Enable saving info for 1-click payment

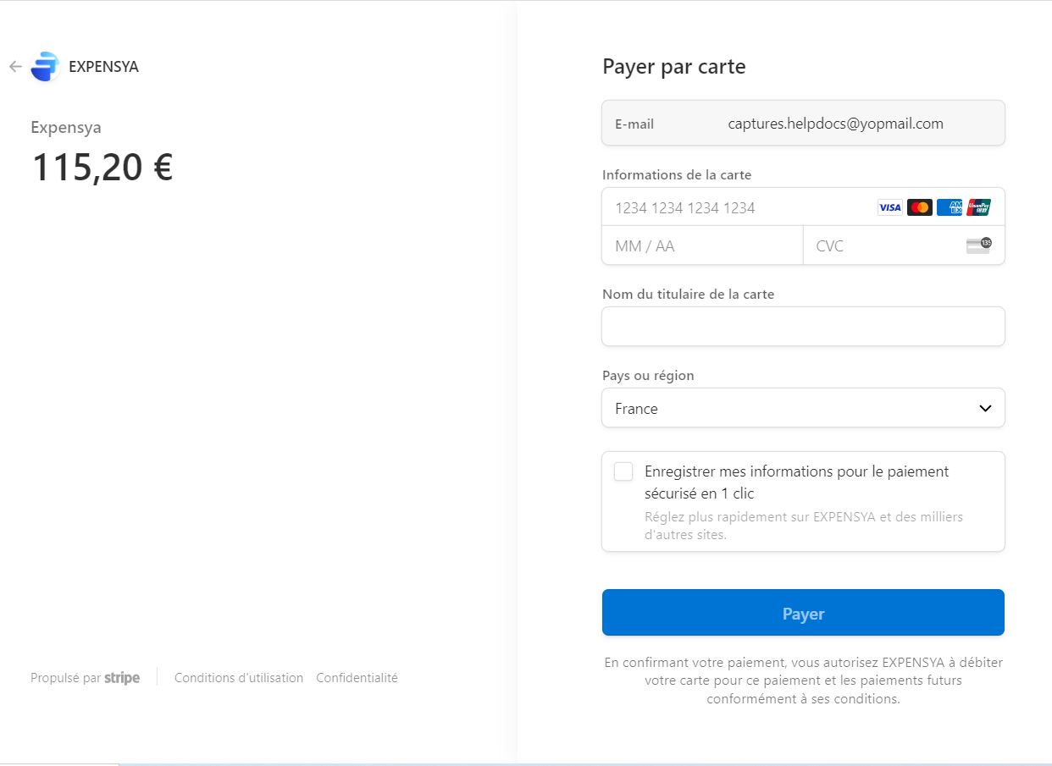click(x=623, y=471)
